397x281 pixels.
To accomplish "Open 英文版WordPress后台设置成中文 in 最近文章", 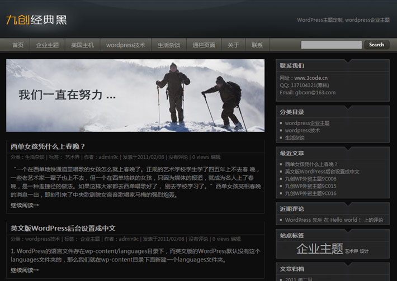I will click(x=322, y=172).
